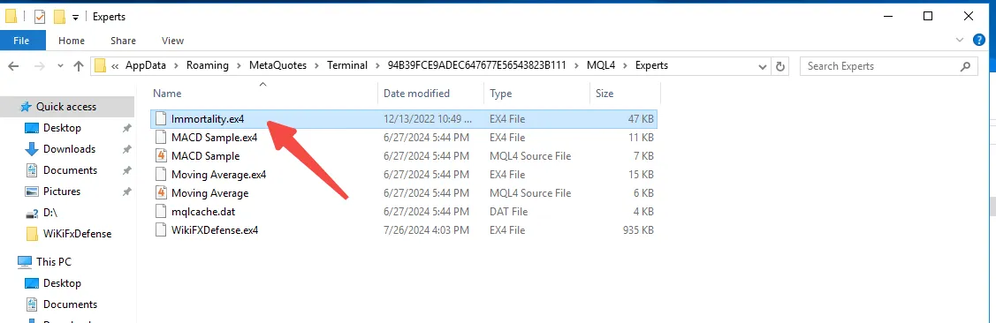Click the Moving Average source file icon
Screen dimensions: 996x323
click(161, 193)
